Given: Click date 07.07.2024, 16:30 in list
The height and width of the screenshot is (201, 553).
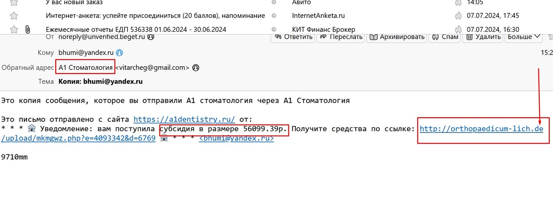Looking at the screenshot, I should point(493,29).
